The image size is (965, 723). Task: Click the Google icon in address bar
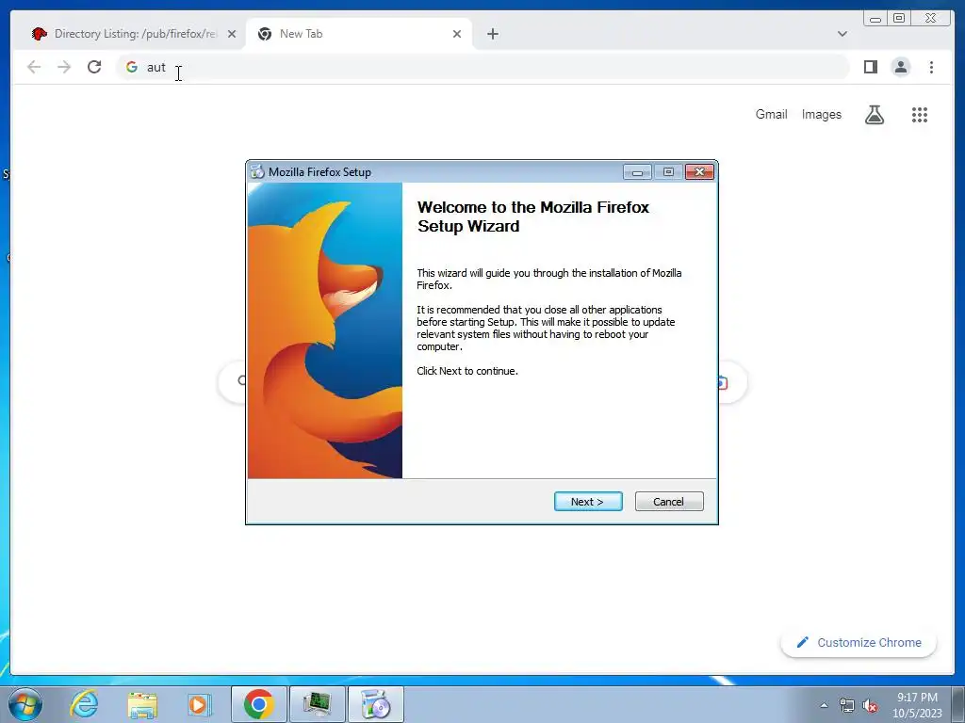pos(132,67)
